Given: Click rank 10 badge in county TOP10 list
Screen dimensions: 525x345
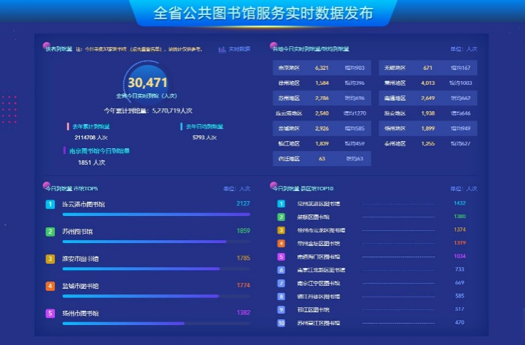Looking at the screenshot, I should pos(281,324).
